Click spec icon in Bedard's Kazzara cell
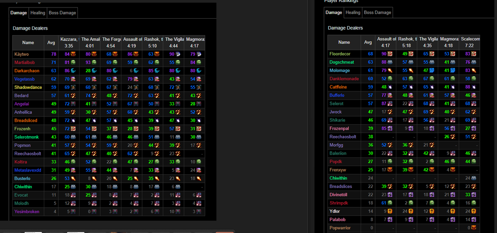This screenshot has height=233, width=497. click(x=73, y=95)
